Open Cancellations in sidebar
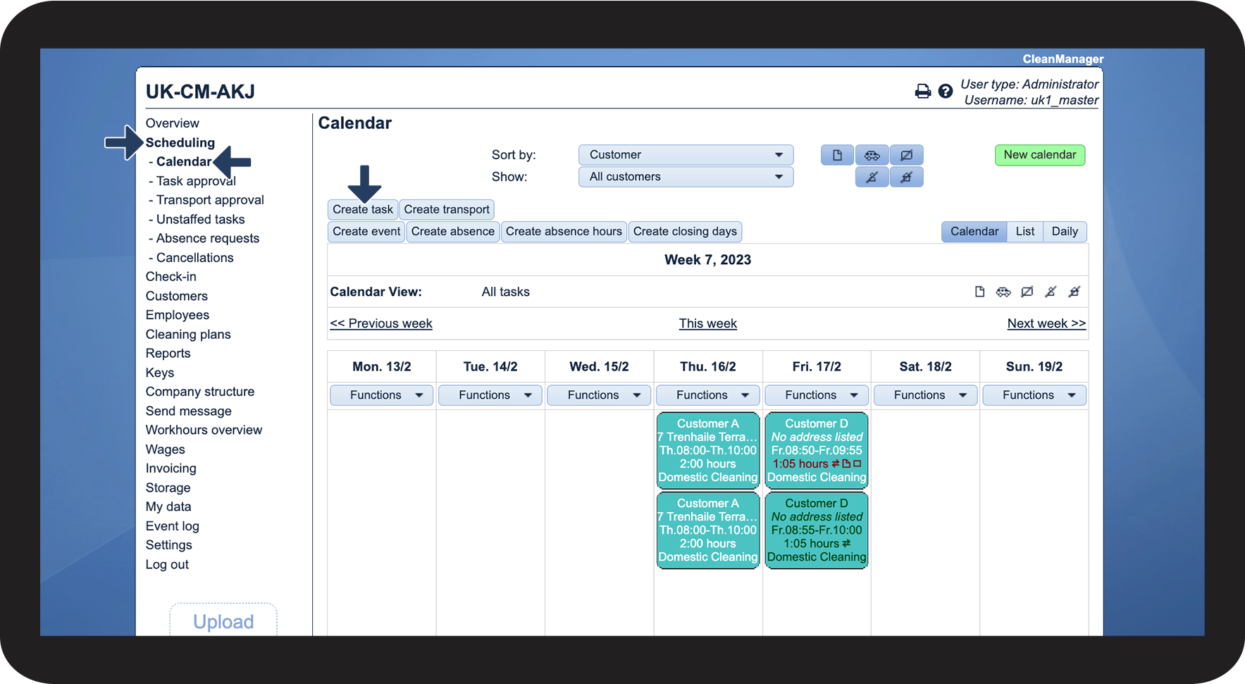Screen dimensions: 1245x684 pyautogui.click(x=194, y=258)
